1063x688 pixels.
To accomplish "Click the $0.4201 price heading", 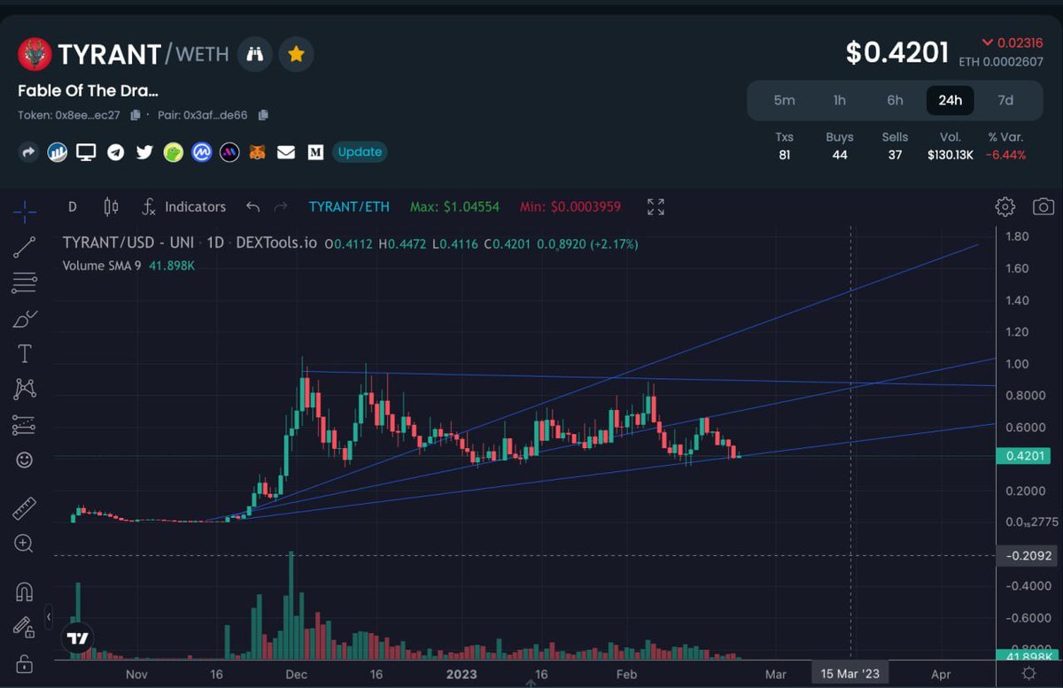I will 897,53.
